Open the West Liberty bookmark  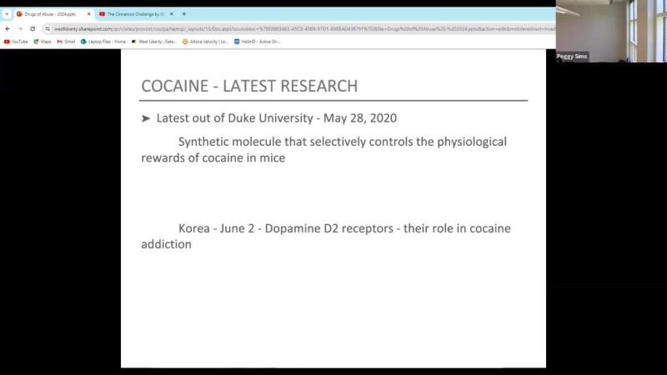(155, 41)
